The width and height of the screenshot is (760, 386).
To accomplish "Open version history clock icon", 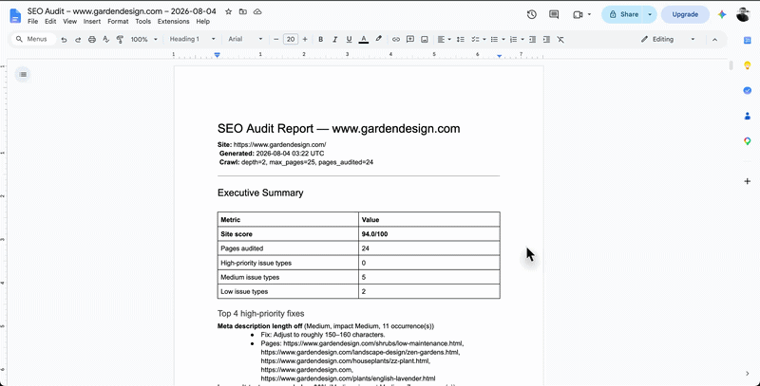I will pos(532,14).
